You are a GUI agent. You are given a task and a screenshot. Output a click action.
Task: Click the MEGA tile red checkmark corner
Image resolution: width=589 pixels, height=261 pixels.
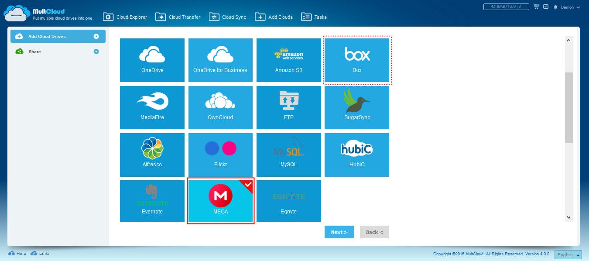click(248, 185)
